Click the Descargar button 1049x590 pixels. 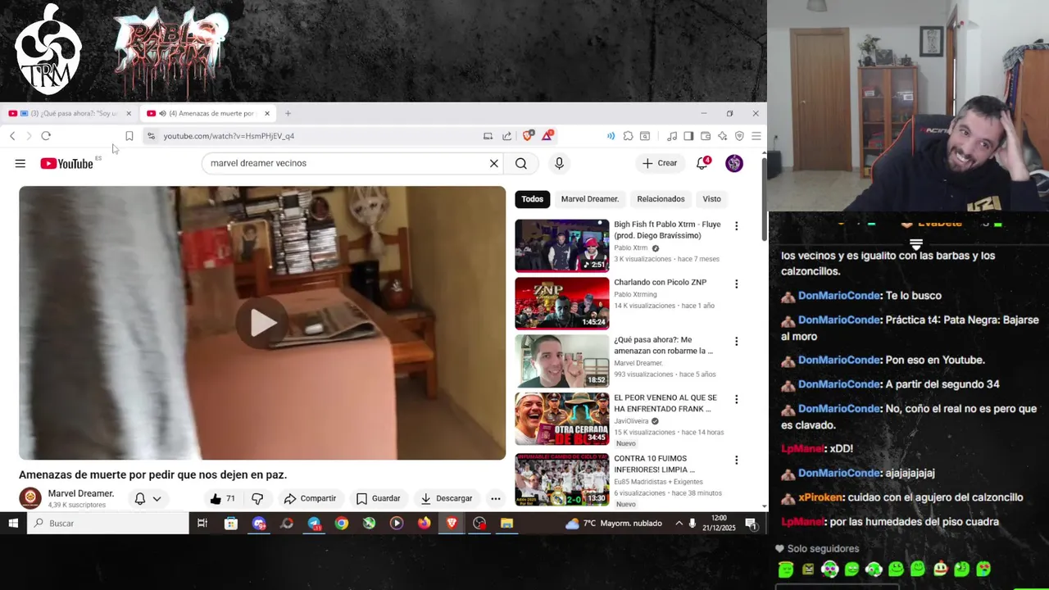446,498
